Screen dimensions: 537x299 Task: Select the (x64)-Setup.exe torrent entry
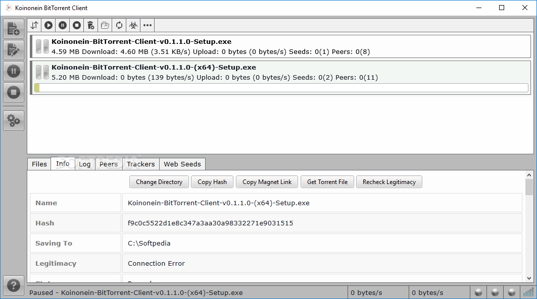click(x=280, y=78)
